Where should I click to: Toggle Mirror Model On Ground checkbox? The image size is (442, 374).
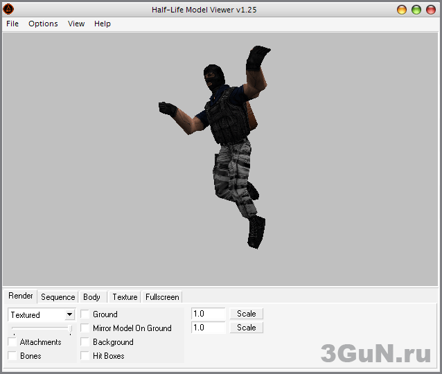point(85,328)
